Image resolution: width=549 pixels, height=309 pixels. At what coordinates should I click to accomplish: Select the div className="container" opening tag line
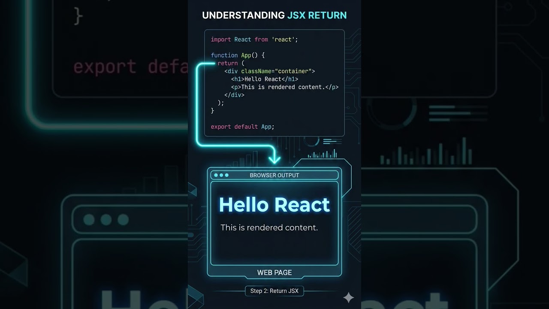[270, 71]
